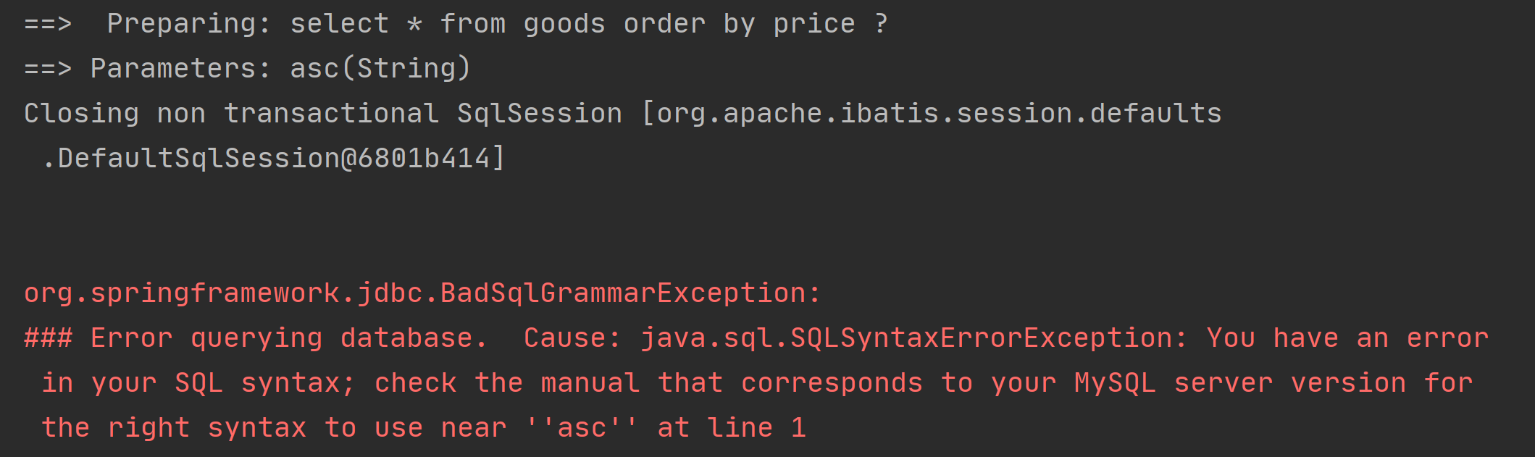The image size is (1535, 457).
Task: Click the "asc(String)" parameter value
Action: [380, 69]
